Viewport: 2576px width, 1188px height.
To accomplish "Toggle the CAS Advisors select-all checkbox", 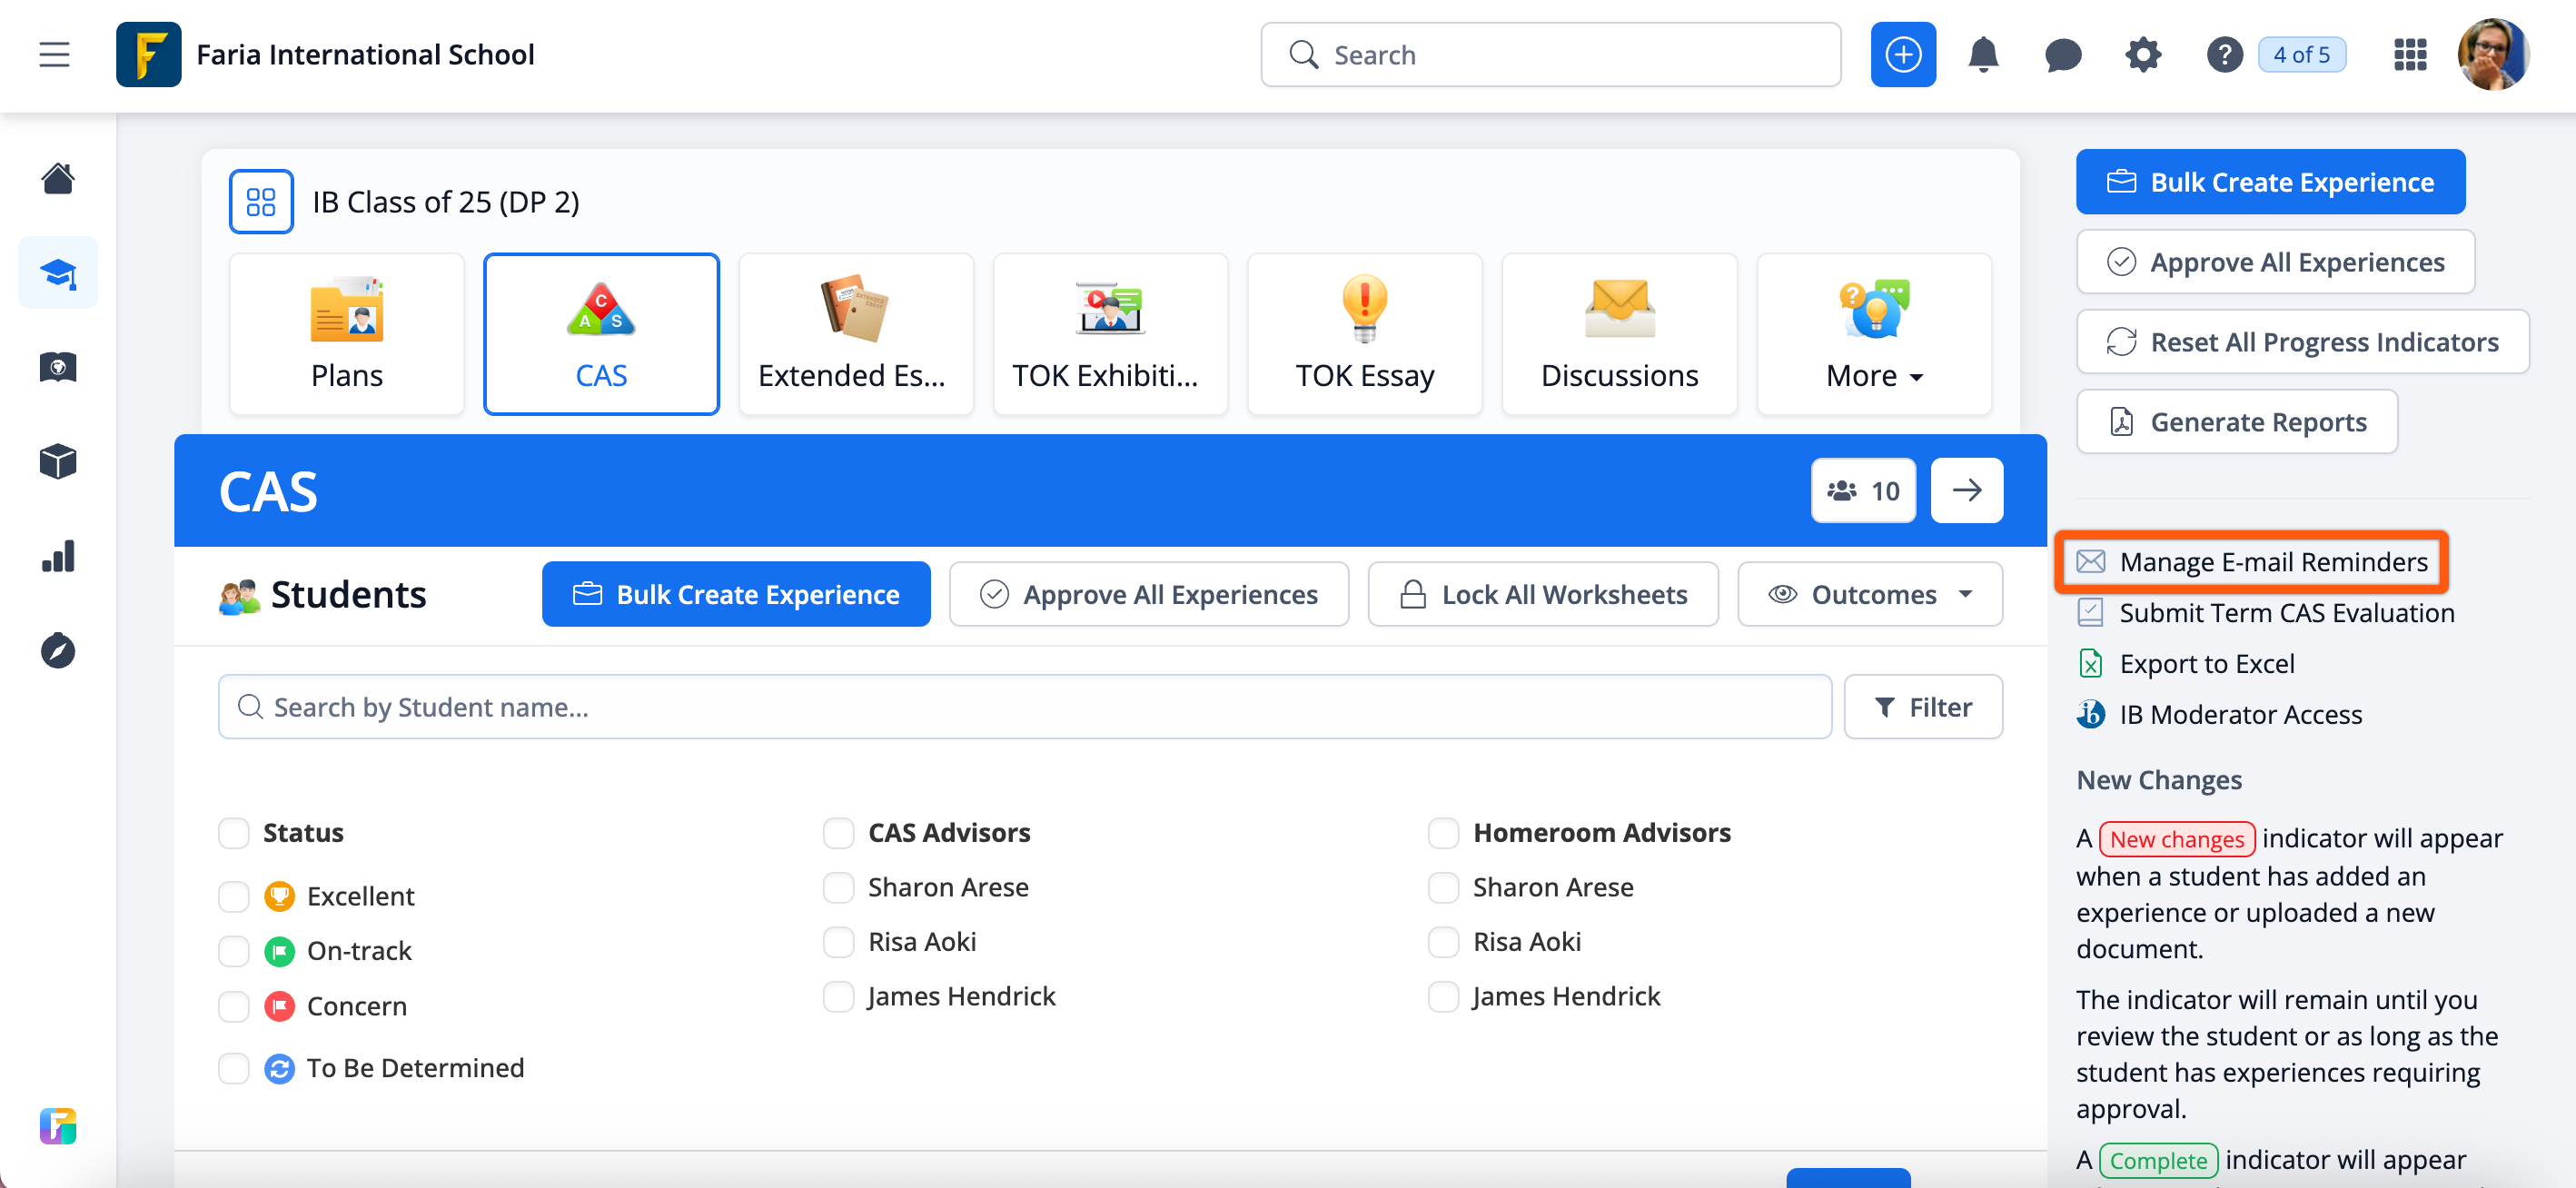I will [838, 832].
